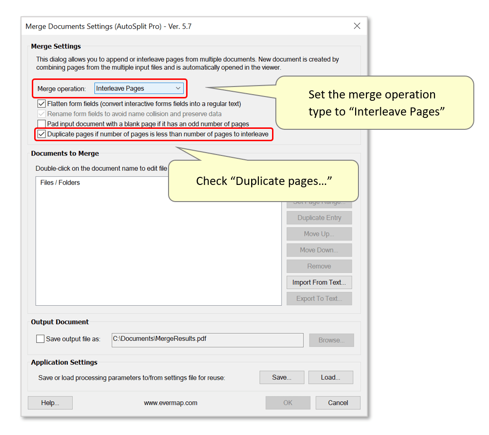489x435 pixels.
Task: Click inside the output file path field
Action: point(207,340)
